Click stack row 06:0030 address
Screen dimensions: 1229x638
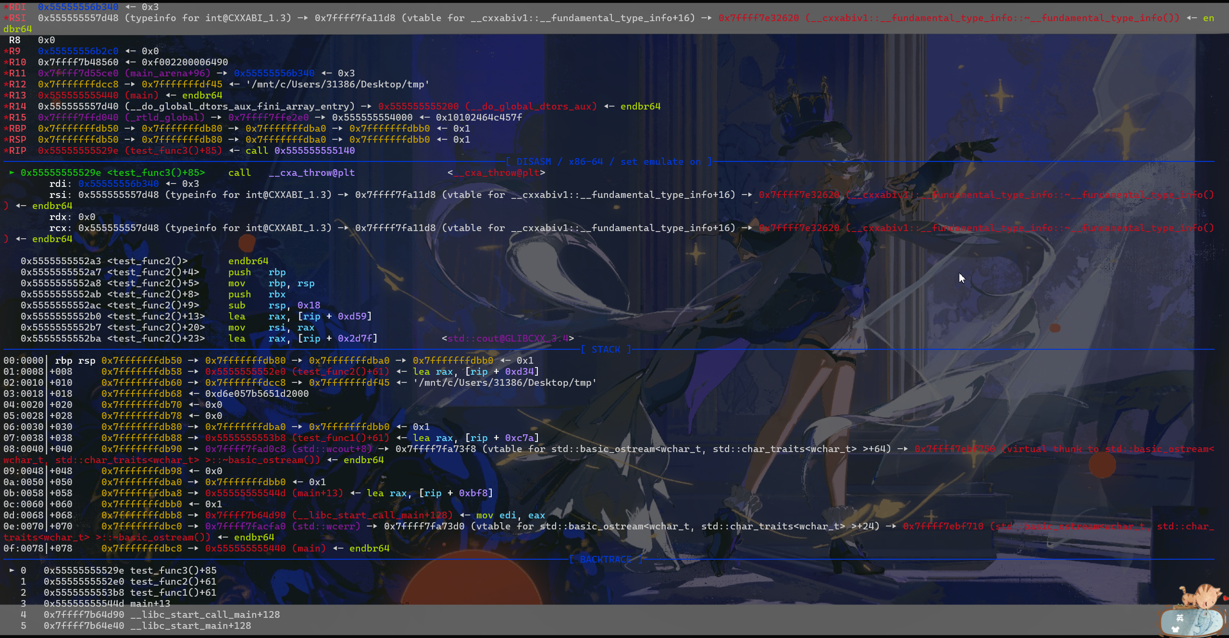pos(141,427)
